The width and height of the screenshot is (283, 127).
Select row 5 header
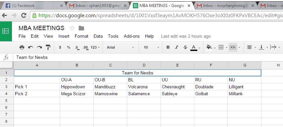7,101
